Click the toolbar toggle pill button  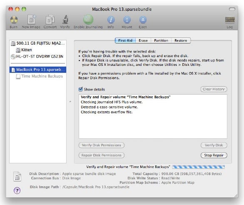[x=232, y=9]
